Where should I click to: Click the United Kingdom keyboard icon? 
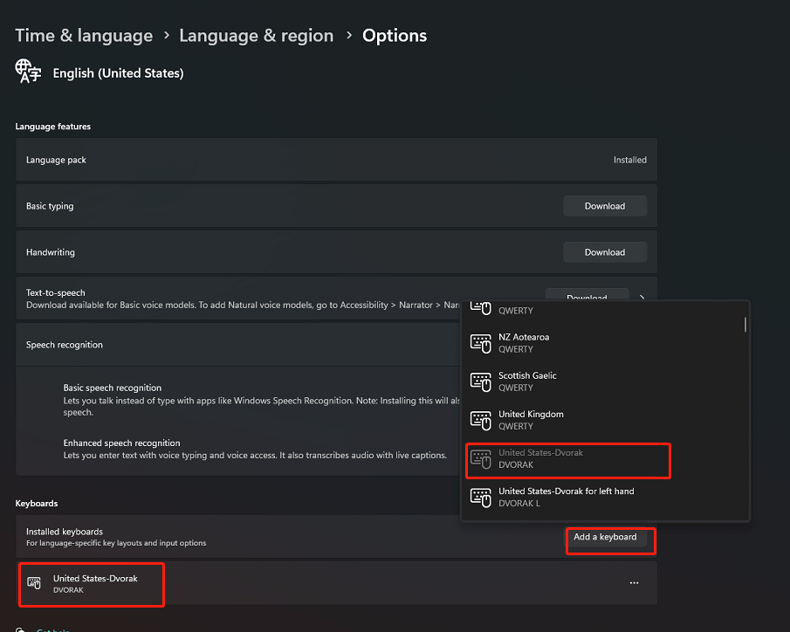(x=480, y=421)
